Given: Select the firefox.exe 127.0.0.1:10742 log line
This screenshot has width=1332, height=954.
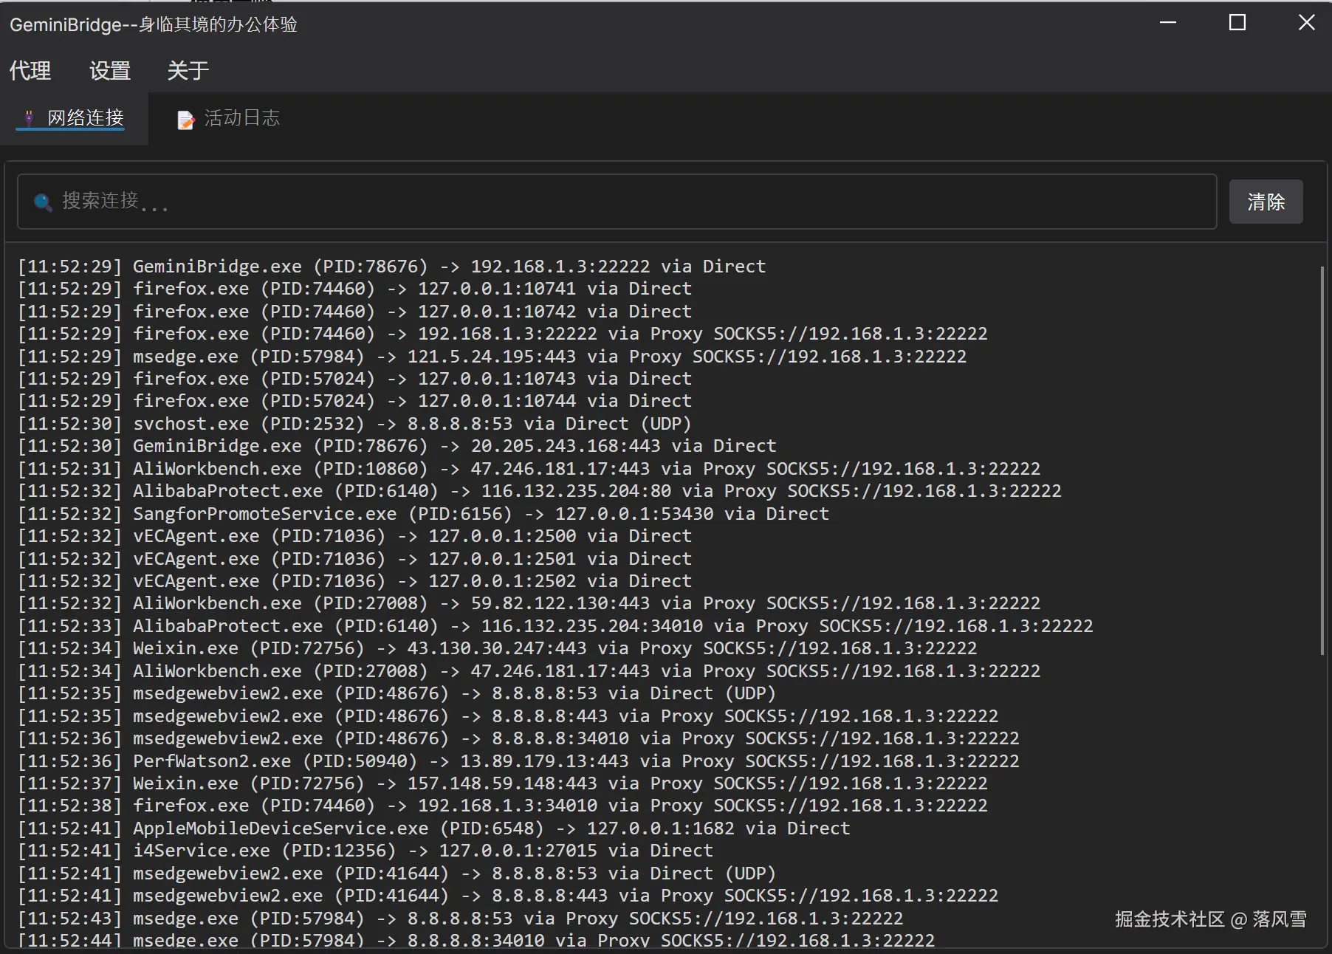Looking at the screenshot, I should (355, 312).
